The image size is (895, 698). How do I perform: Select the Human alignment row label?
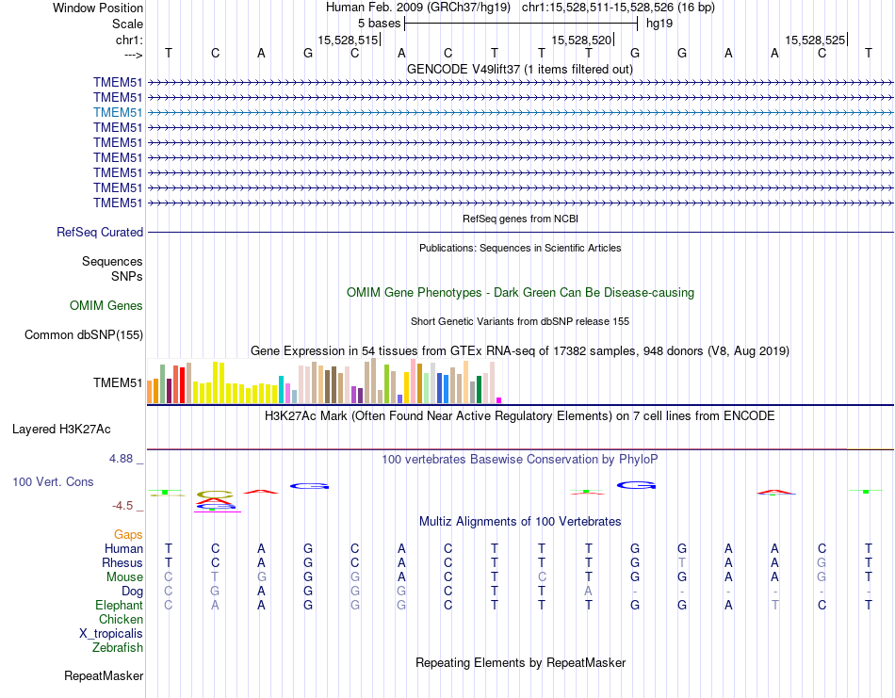click(123, 549)
